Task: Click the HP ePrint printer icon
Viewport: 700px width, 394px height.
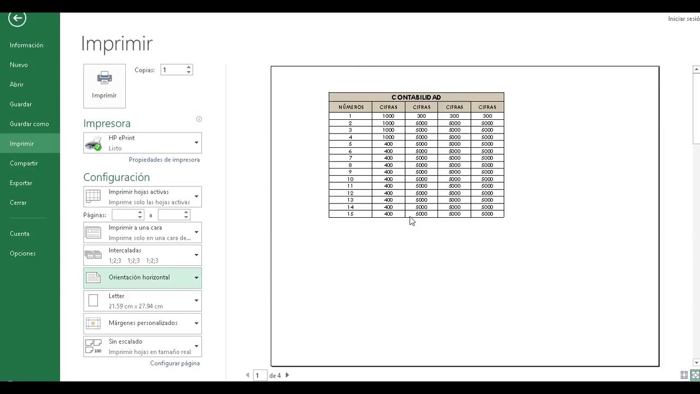Action: click(94, 143)
